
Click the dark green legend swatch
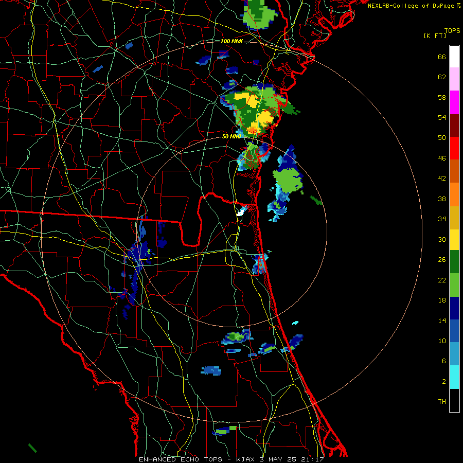(454, 262)
